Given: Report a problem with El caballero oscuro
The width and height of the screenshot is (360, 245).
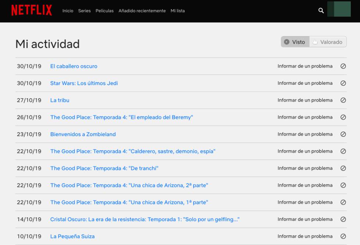Looking at the screenshot, I should 305,66.
